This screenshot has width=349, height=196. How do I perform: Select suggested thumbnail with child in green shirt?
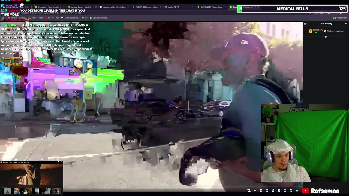[x=27, y=191]
